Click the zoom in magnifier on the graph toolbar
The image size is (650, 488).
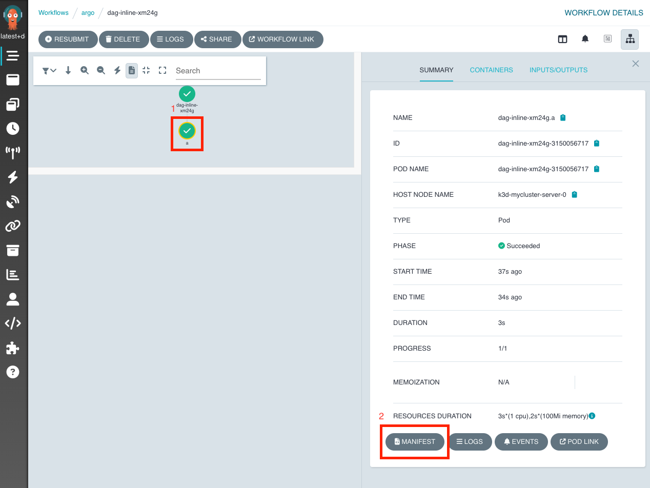85,70
